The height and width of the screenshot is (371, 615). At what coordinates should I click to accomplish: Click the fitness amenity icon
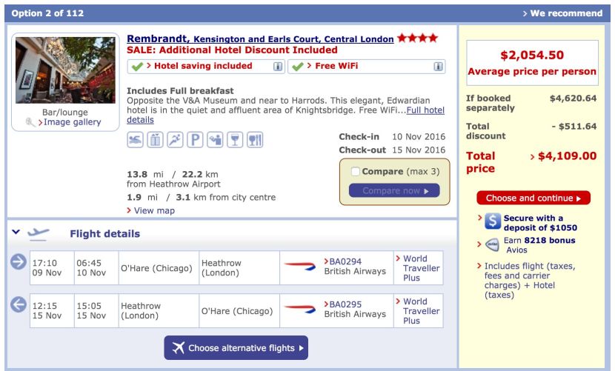[x=175, y=140]
